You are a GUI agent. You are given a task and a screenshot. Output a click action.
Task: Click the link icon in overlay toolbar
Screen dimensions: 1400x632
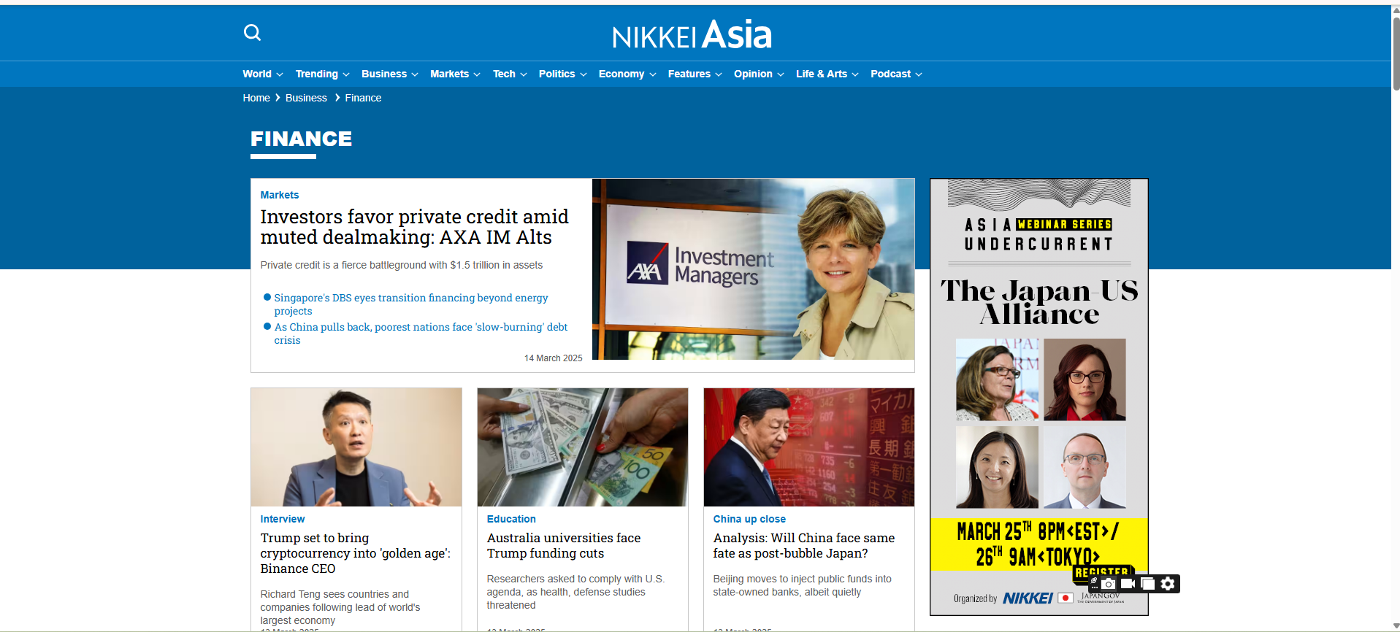(x=1094, y=582)
